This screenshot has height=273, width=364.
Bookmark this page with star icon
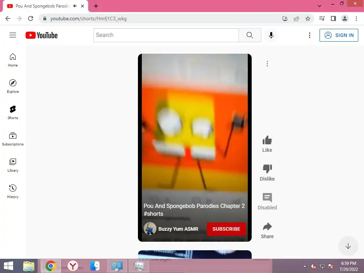[308, 18]
